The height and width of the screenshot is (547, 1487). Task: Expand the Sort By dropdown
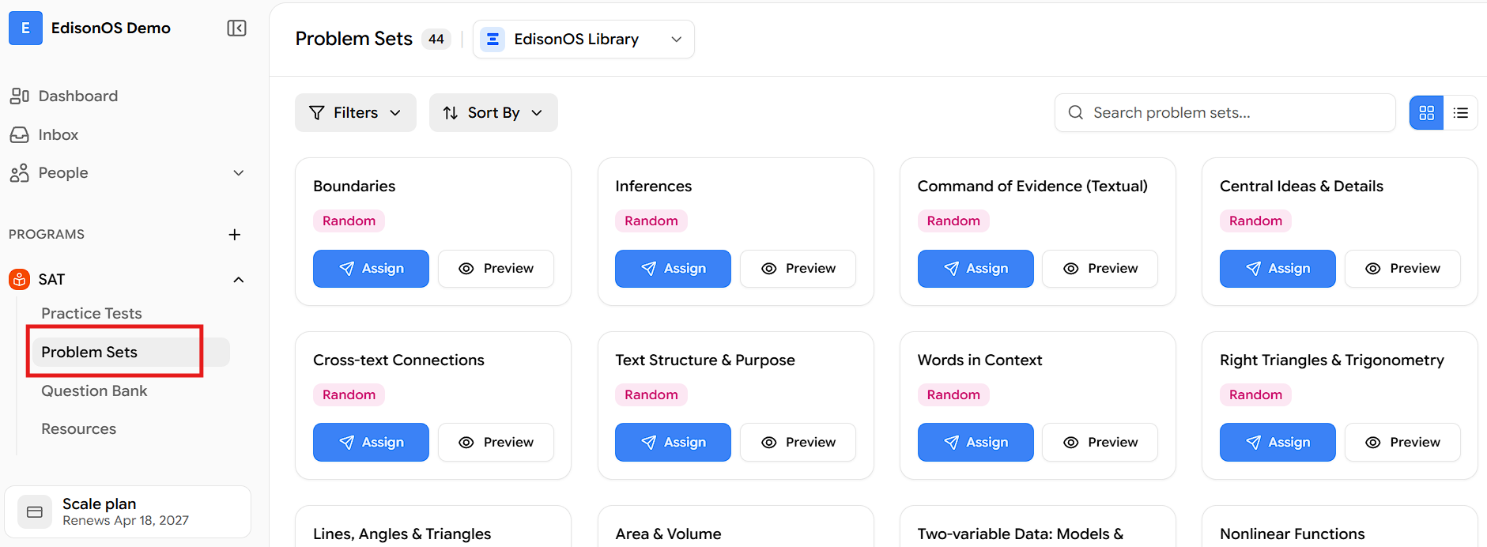[493, 113]
